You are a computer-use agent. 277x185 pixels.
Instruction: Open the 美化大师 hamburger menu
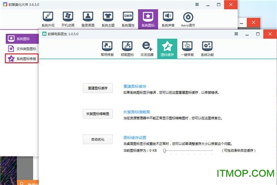tap(197, 5)
